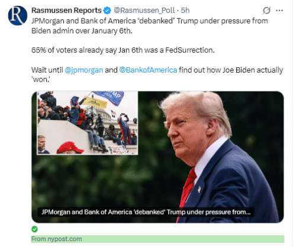Open the From nypost.com source link
This screenshot has height=247, width=296.
[57, 239]
